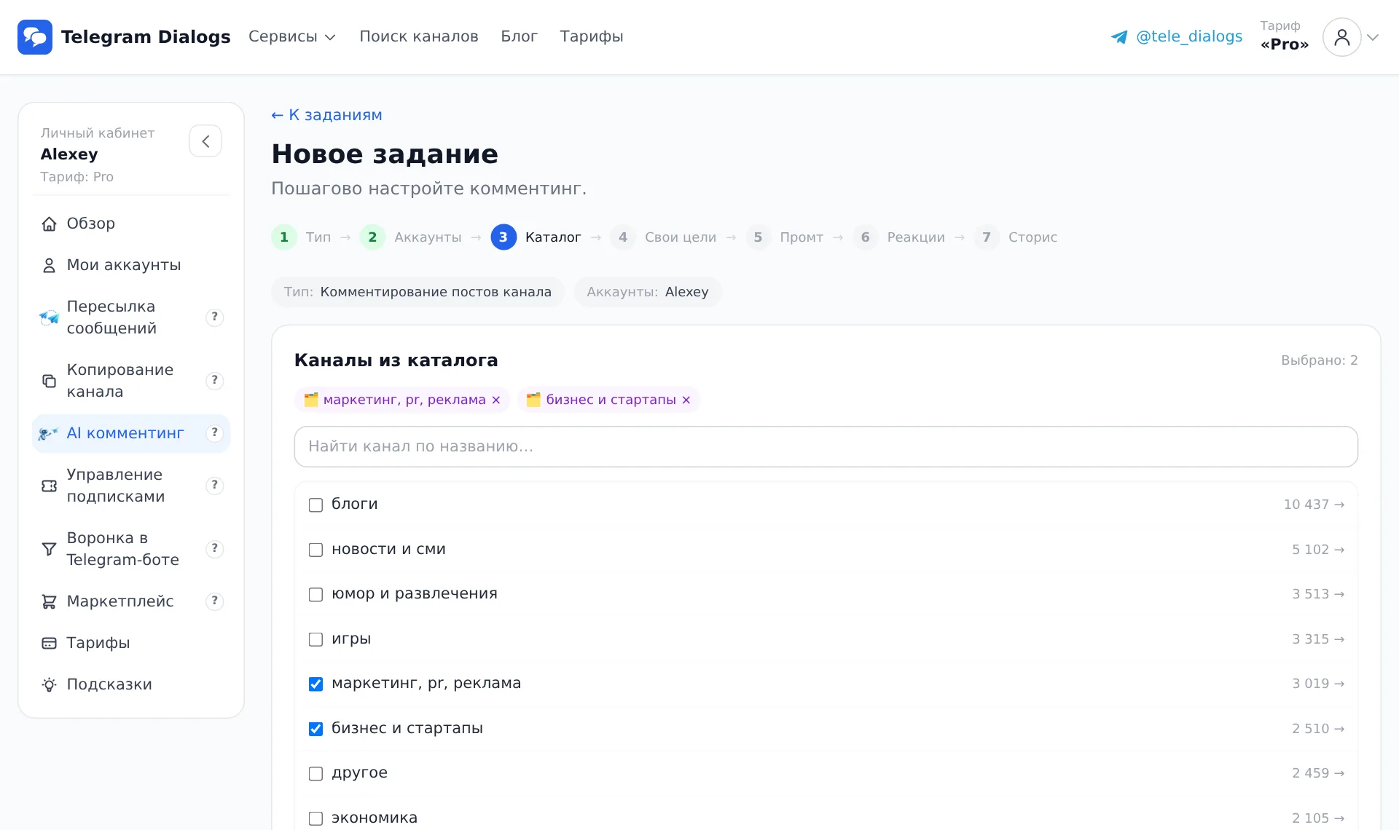The image size is (1399, 830).
Task: Uncheck the маркетинг, pr, реклама checkbox
Action: click(316, 684)
